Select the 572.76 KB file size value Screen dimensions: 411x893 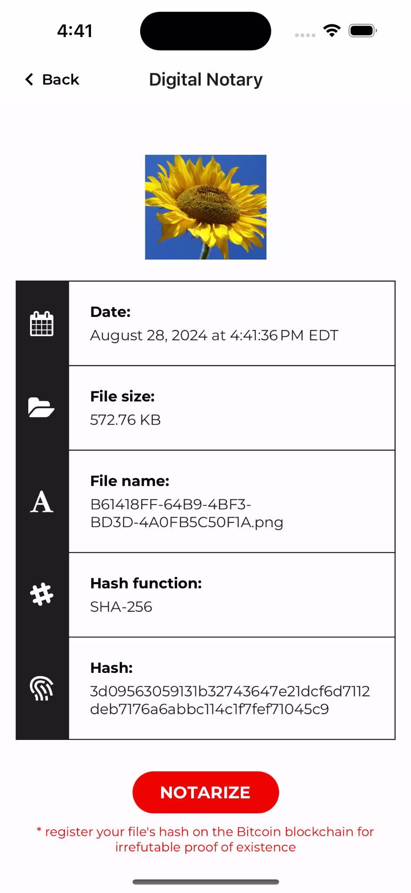[125, 420]
